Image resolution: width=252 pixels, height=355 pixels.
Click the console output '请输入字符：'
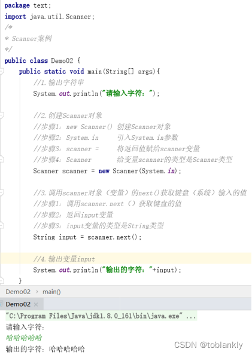(25, 327)
